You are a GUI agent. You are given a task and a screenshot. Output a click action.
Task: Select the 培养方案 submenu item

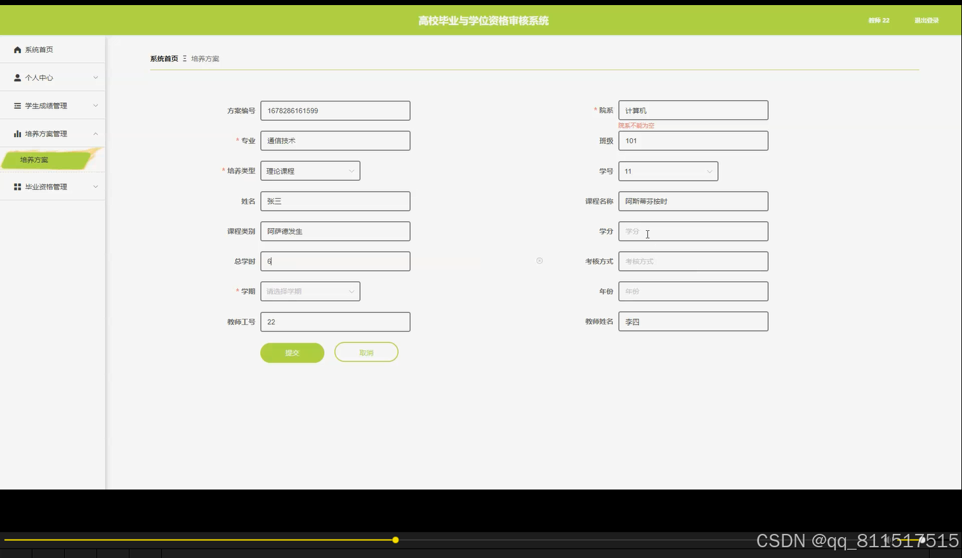[48, 160]
